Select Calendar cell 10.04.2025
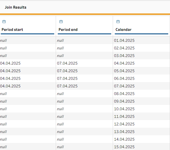 (x=124, y=109)
